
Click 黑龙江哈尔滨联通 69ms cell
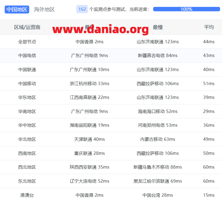click(158, 181)
